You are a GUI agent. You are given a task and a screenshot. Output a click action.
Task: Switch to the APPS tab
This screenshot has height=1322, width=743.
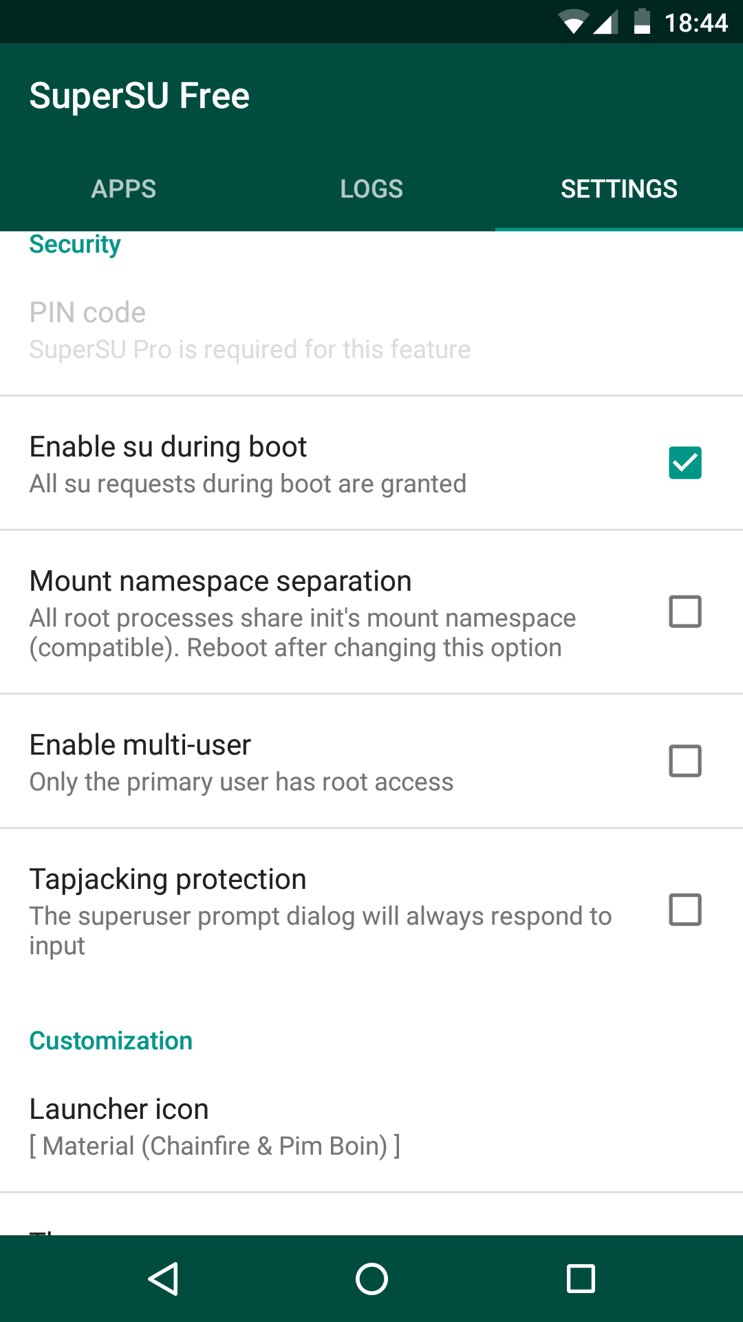(x=124, y=189)
